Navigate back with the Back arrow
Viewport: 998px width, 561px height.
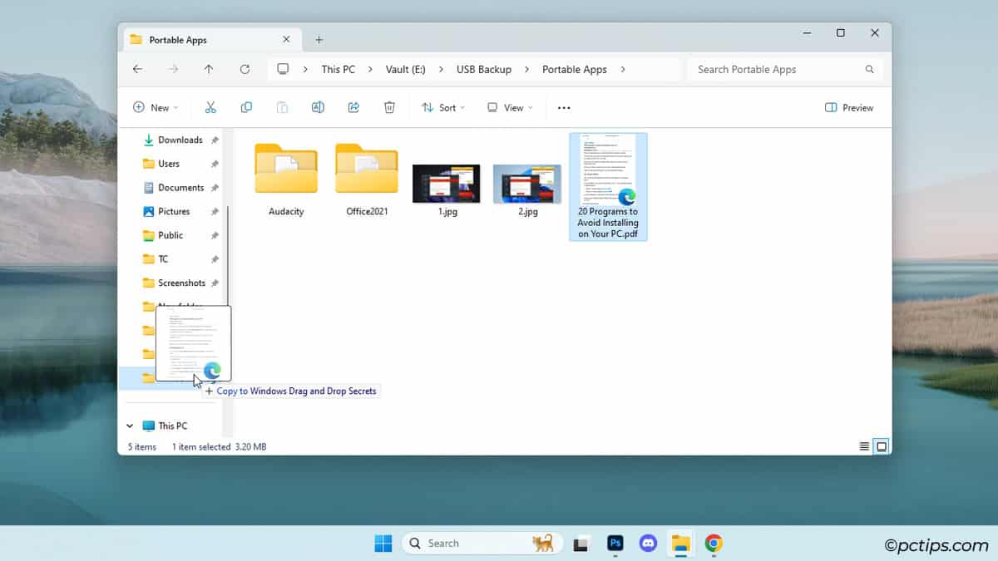[138, 69]
